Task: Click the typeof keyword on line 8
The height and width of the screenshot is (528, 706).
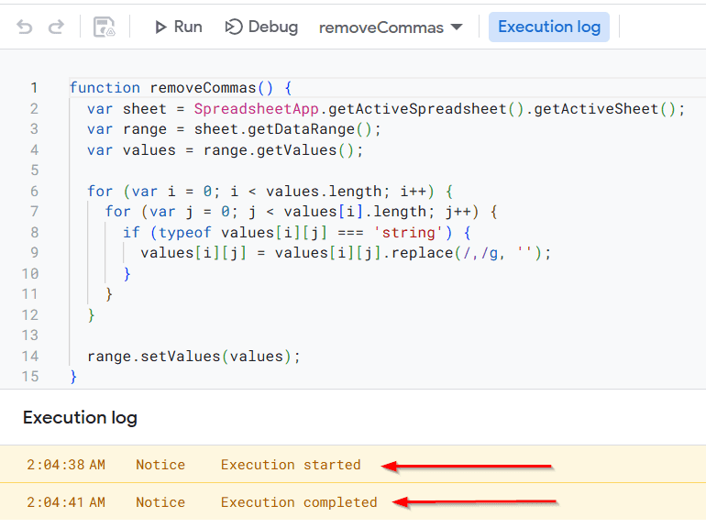Action: (x=184, y=233)
